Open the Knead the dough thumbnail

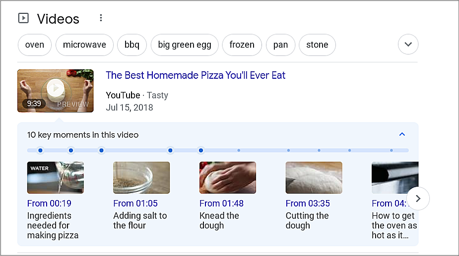(227, 178)
